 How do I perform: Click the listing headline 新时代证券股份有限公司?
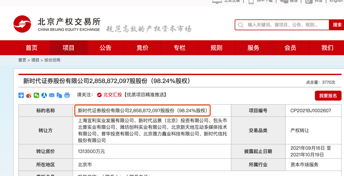pyautogui.click(x=107, y=81)
